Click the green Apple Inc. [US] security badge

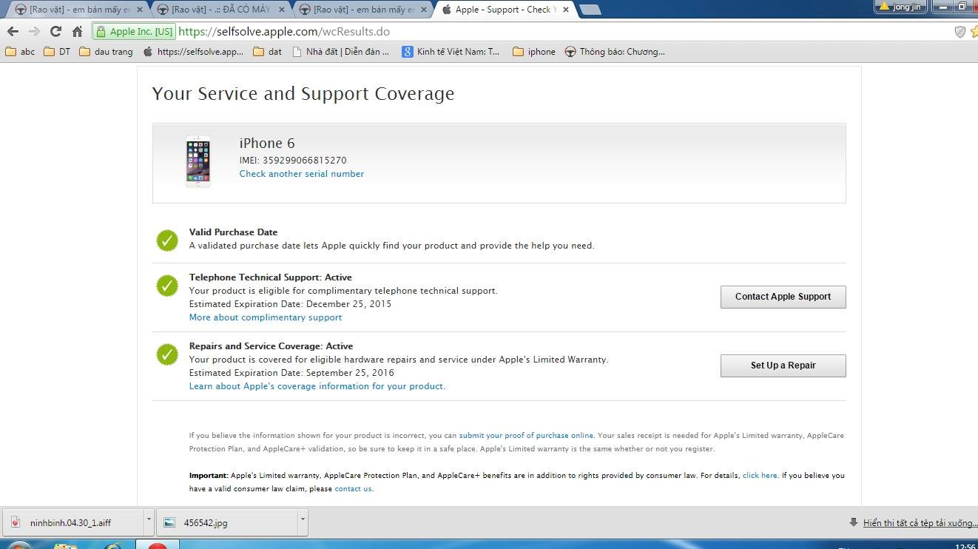coord(135,32)
